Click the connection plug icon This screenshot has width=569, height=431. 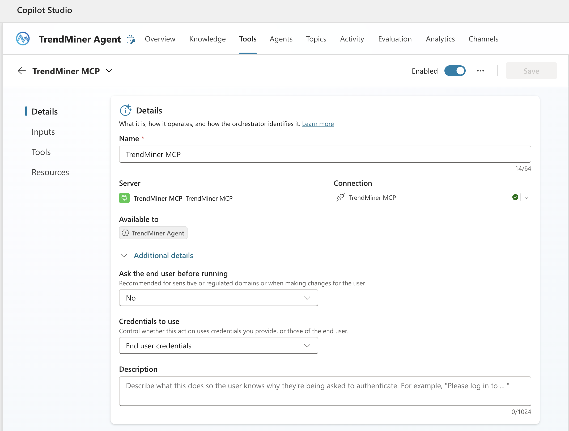pos(340,197)
